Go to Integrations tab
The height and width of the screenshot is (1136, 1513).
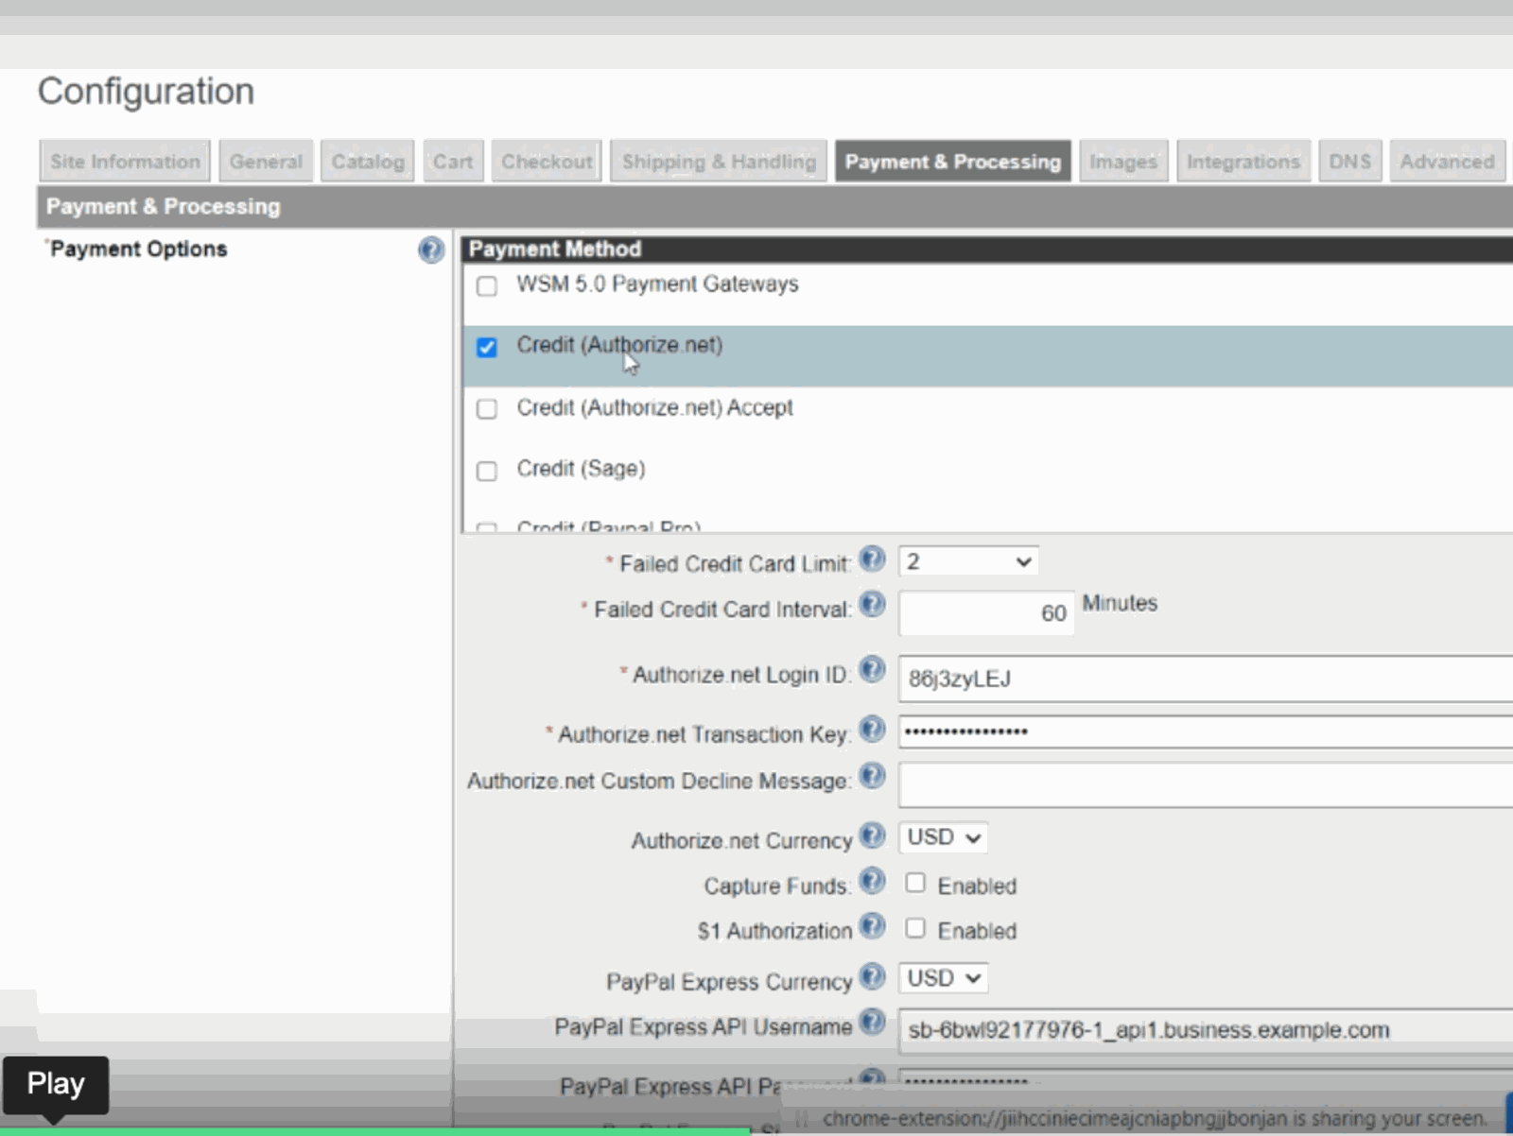[x=1243, y=162]
